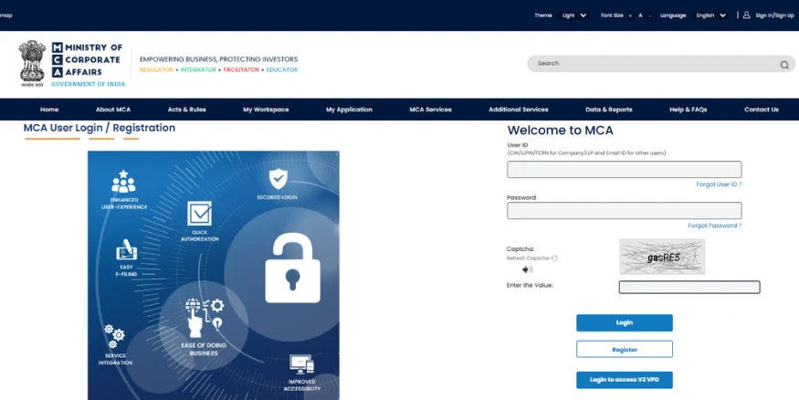Image resolution: width=799 pixels, height=400 pixels.
Task: Reset font size with A button
Action: 640,16
